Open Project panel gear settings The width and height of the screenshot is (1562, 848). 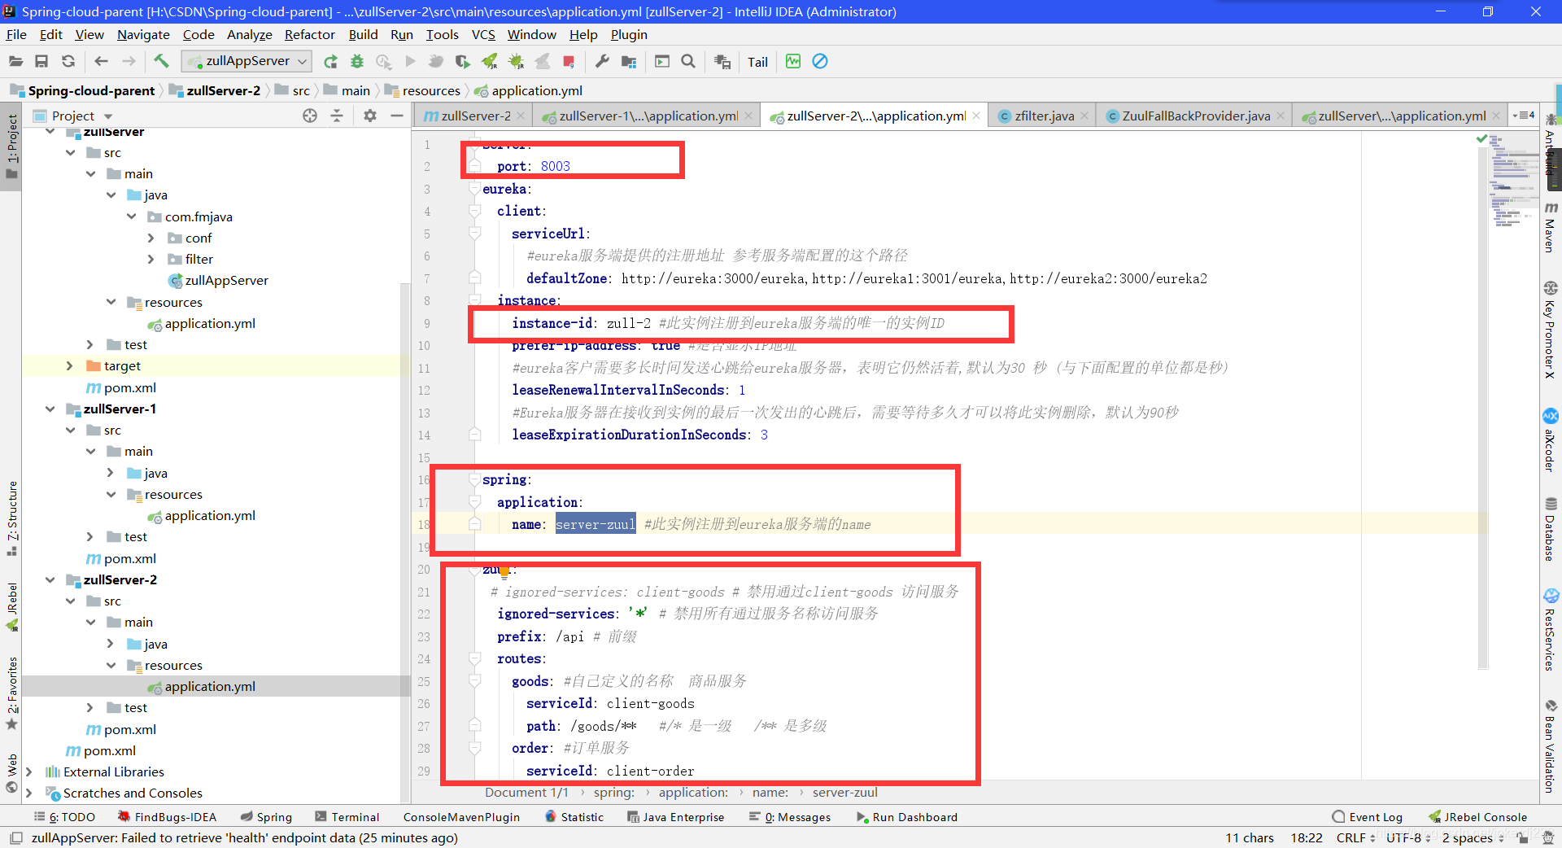pyautogui.click(x=370, y=116)
